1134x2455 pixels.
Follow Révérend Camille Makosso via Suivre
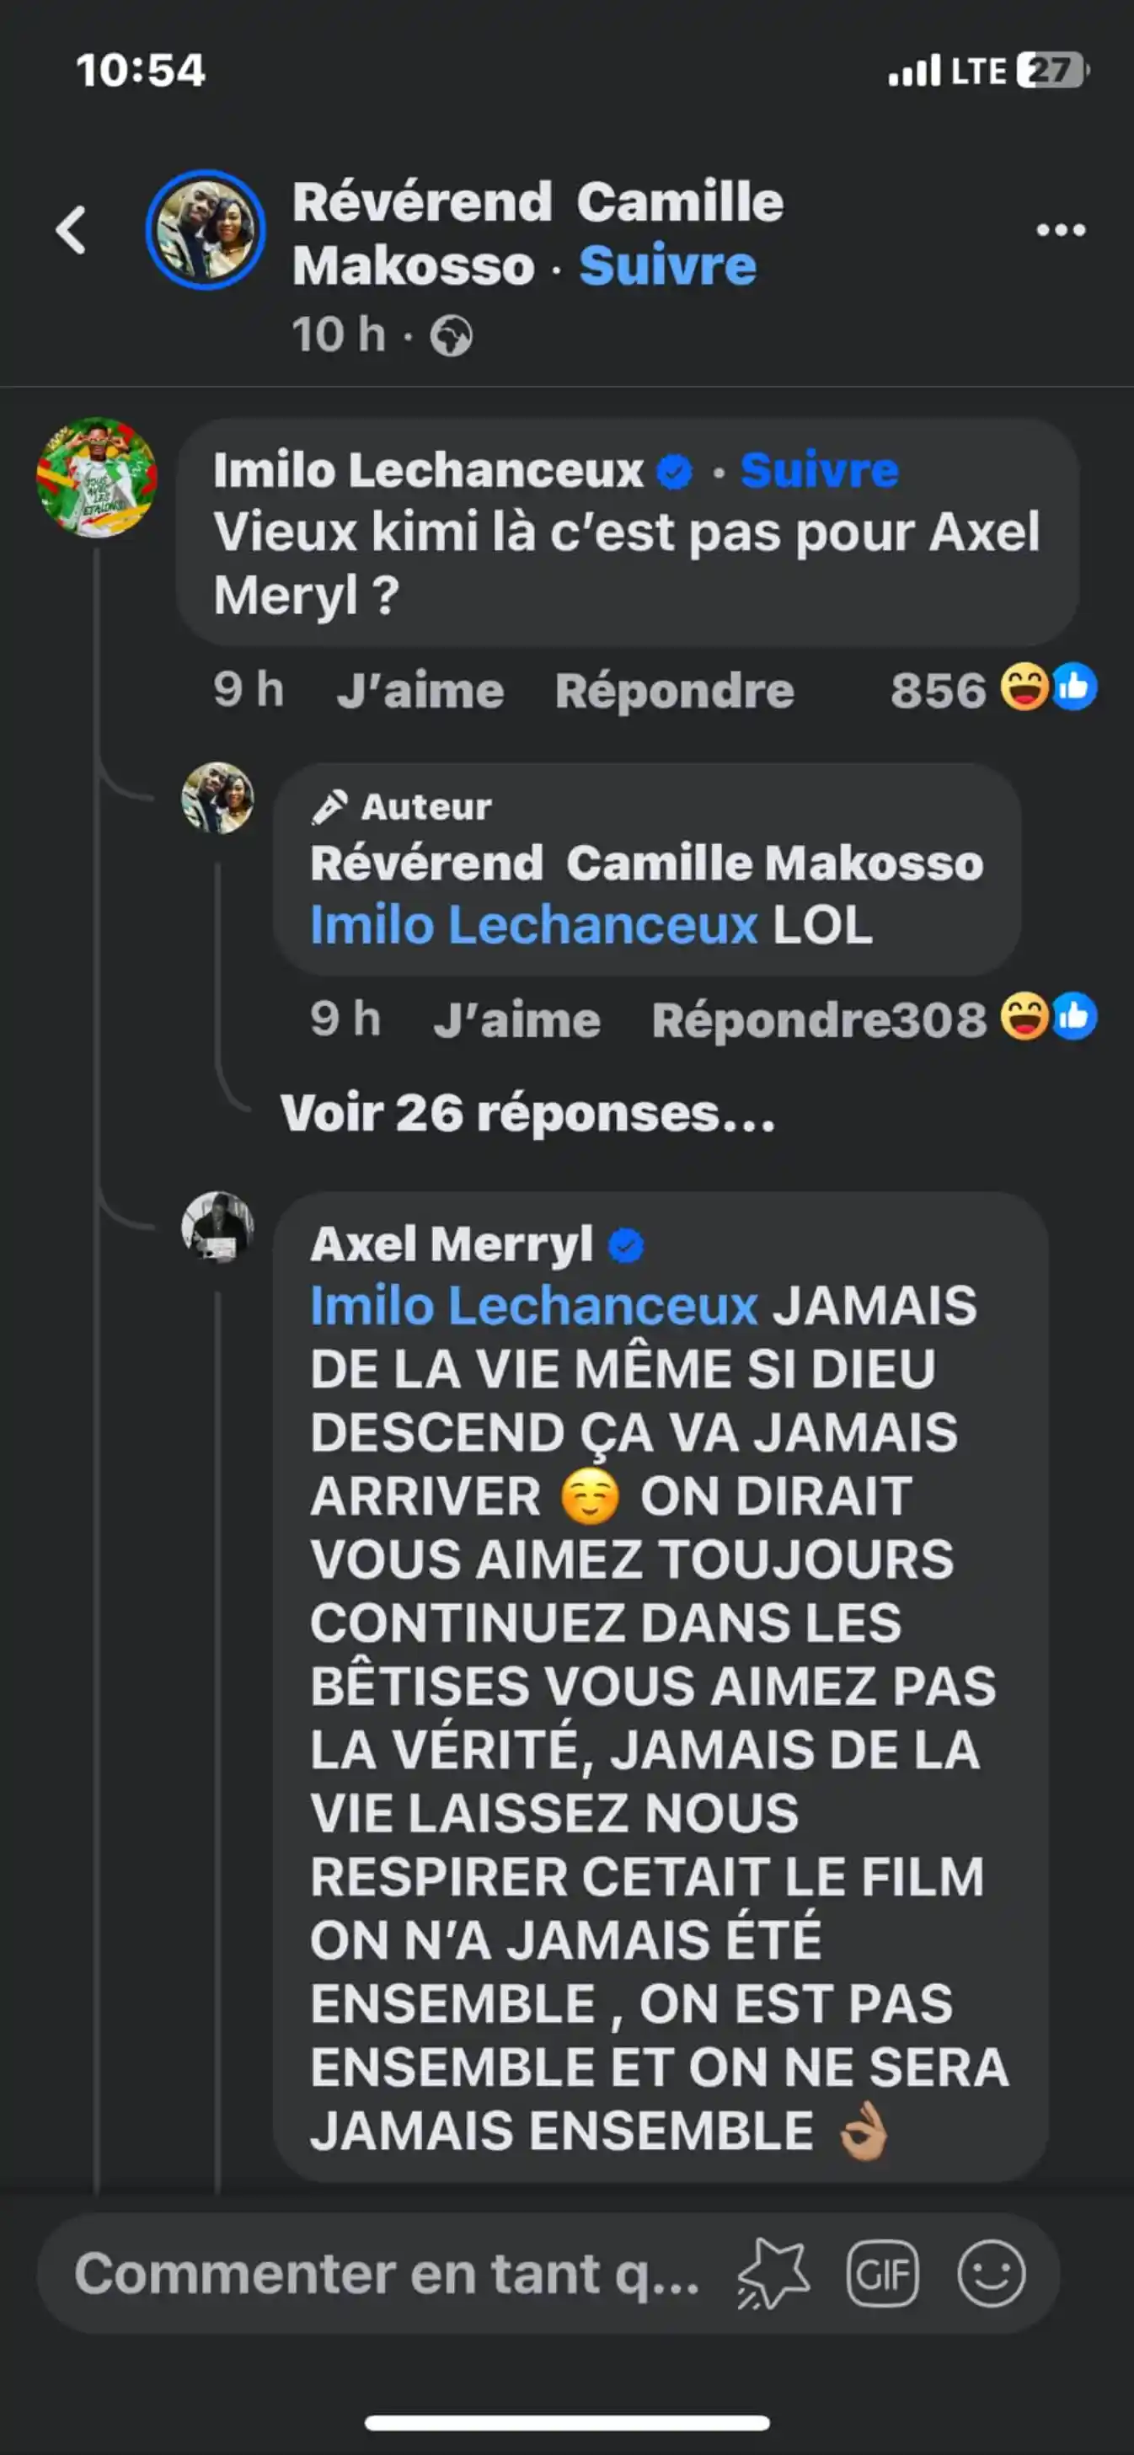tap(667, 266)
